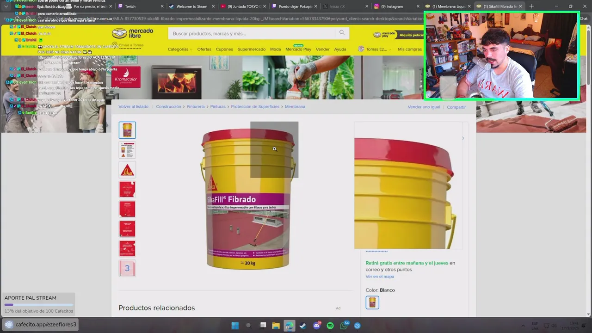Open the Cupones menu item
This screenshot has height=333, width=592.
point(224,49)
